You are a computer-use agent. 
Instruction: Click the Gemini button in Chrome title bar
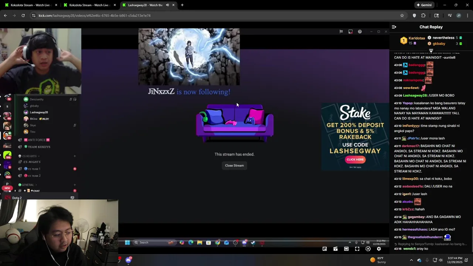pyautogui.click(x=424, y=5)
